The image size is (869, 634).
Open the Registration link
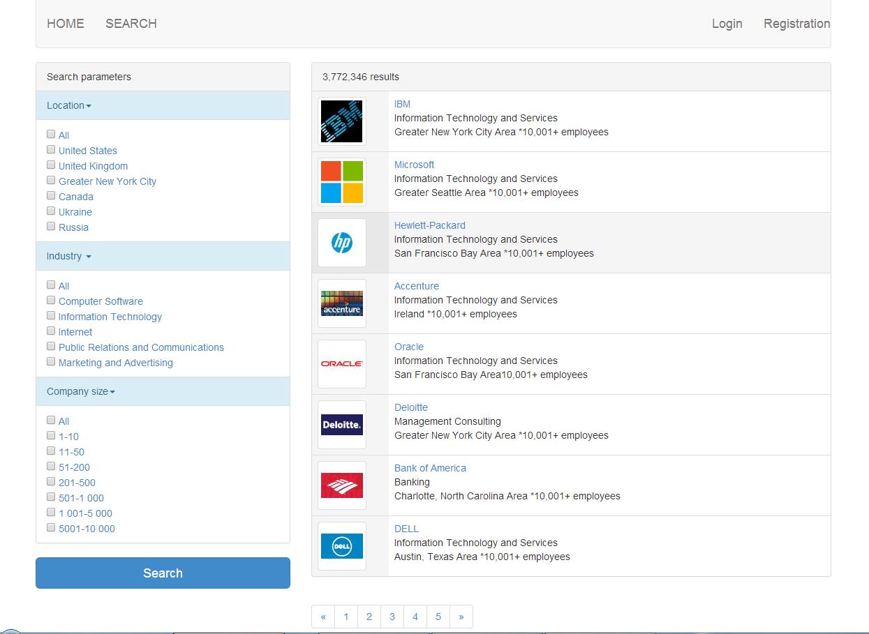click(x=796, y=24)
